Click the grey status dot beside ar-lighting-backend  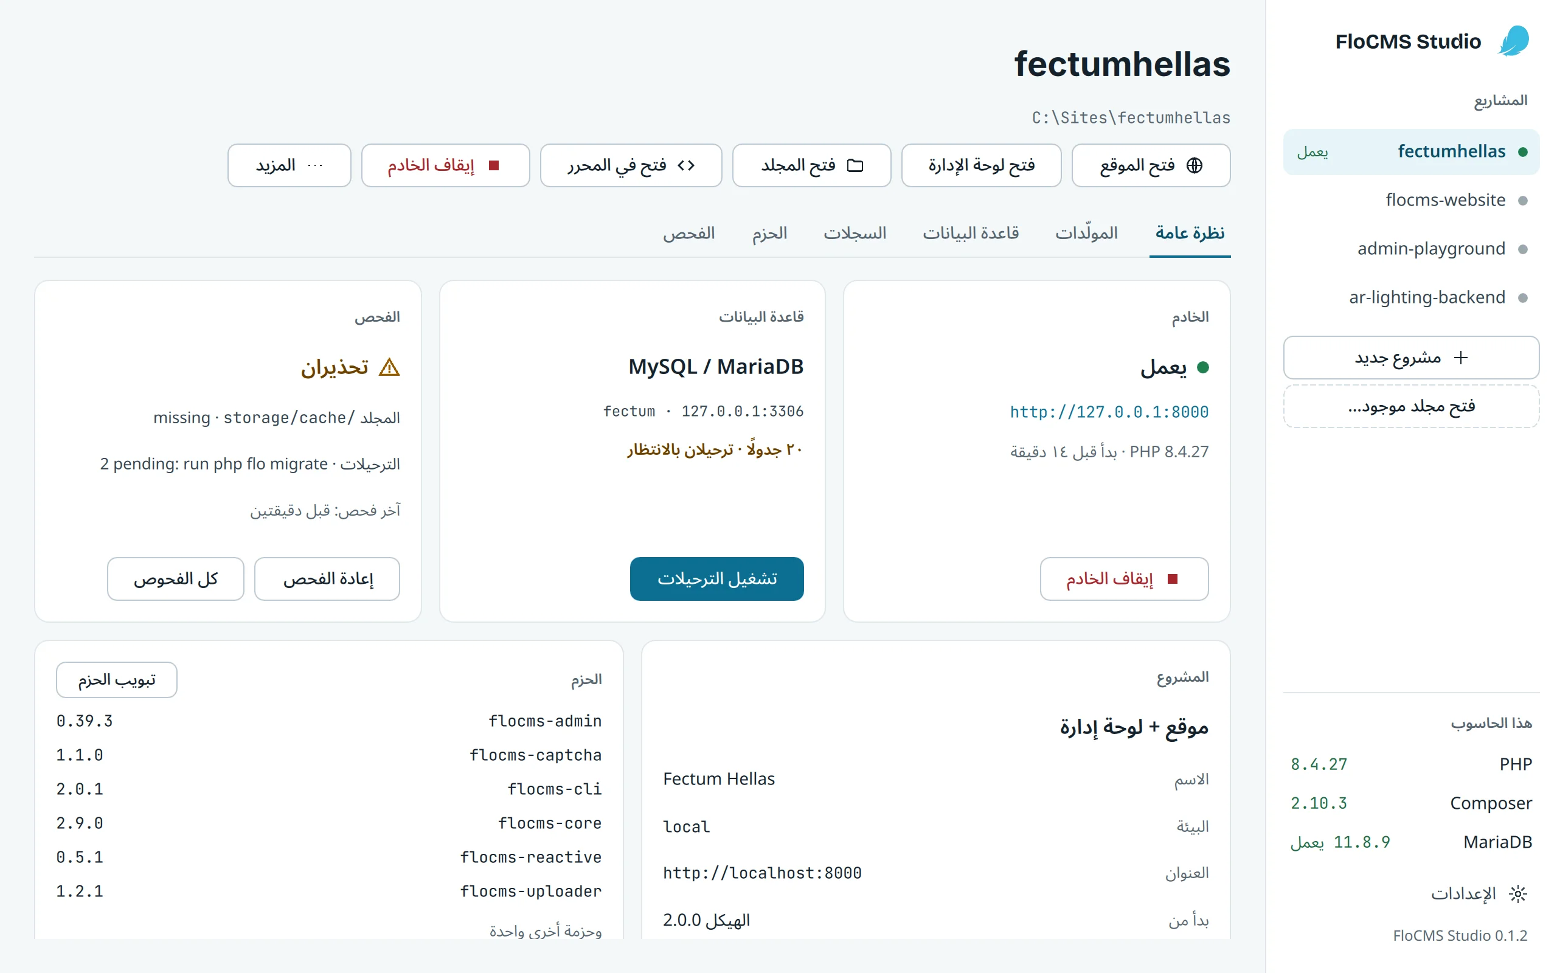pos(1523,297)
